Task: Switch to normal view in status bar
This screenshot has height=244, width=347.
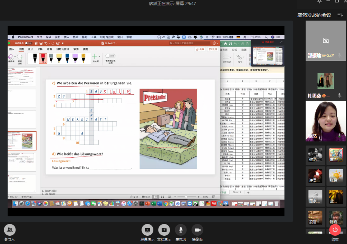Action: pos(156,196)
